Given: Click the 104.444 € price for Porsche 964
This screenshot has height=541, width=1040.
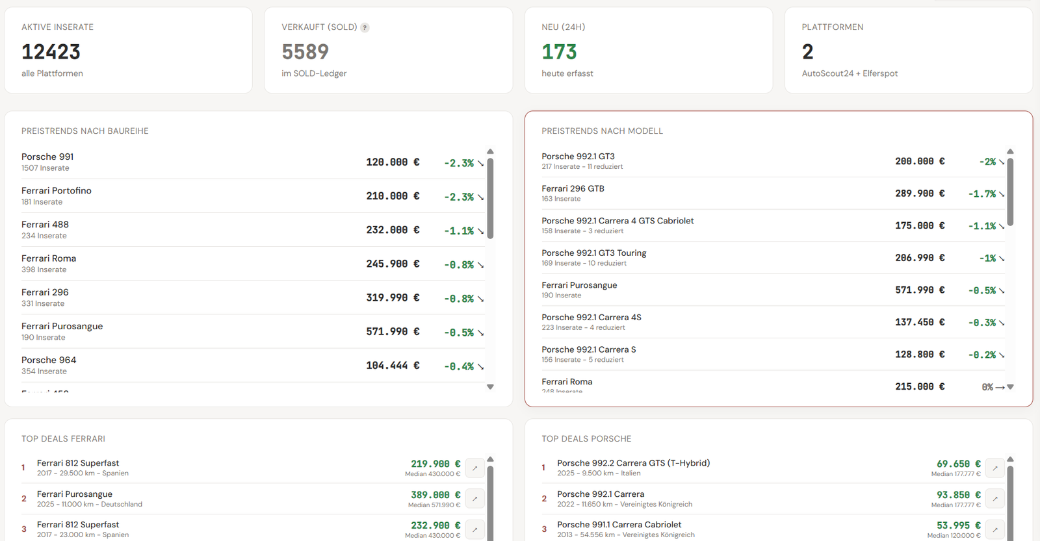Looking at the screenshot, I should point(393,366).
